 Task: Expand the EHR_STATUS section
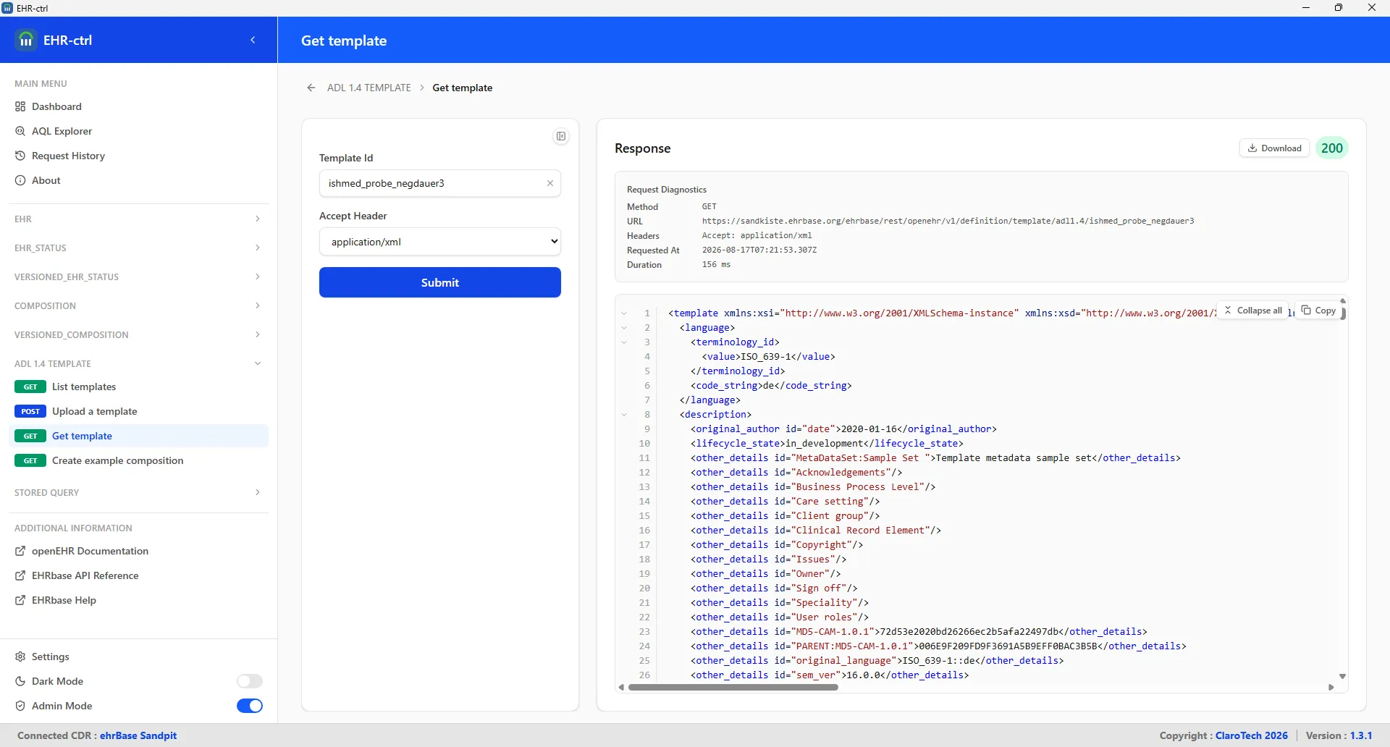point(138,248)
